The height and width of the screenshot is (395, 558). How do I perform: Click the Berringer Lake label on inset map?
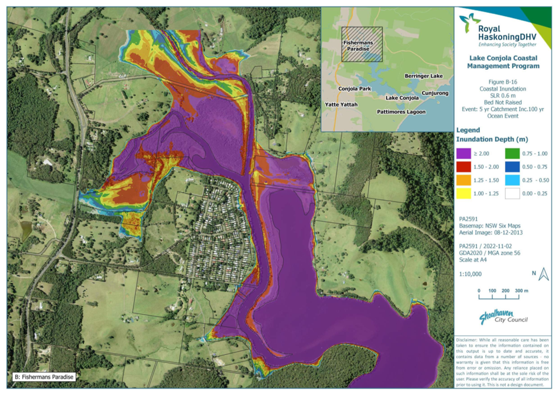[x=423, y=76]
